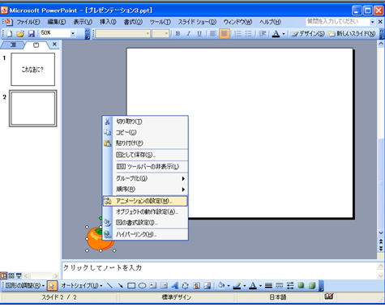Image resolution: width=385 pixels, height=307 pixels.
Task: Open the 50% zoom dropdown
Action: [x=73, y=33]
